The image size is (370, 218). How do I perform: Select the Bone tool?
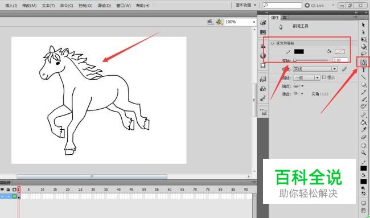point(364,115)
